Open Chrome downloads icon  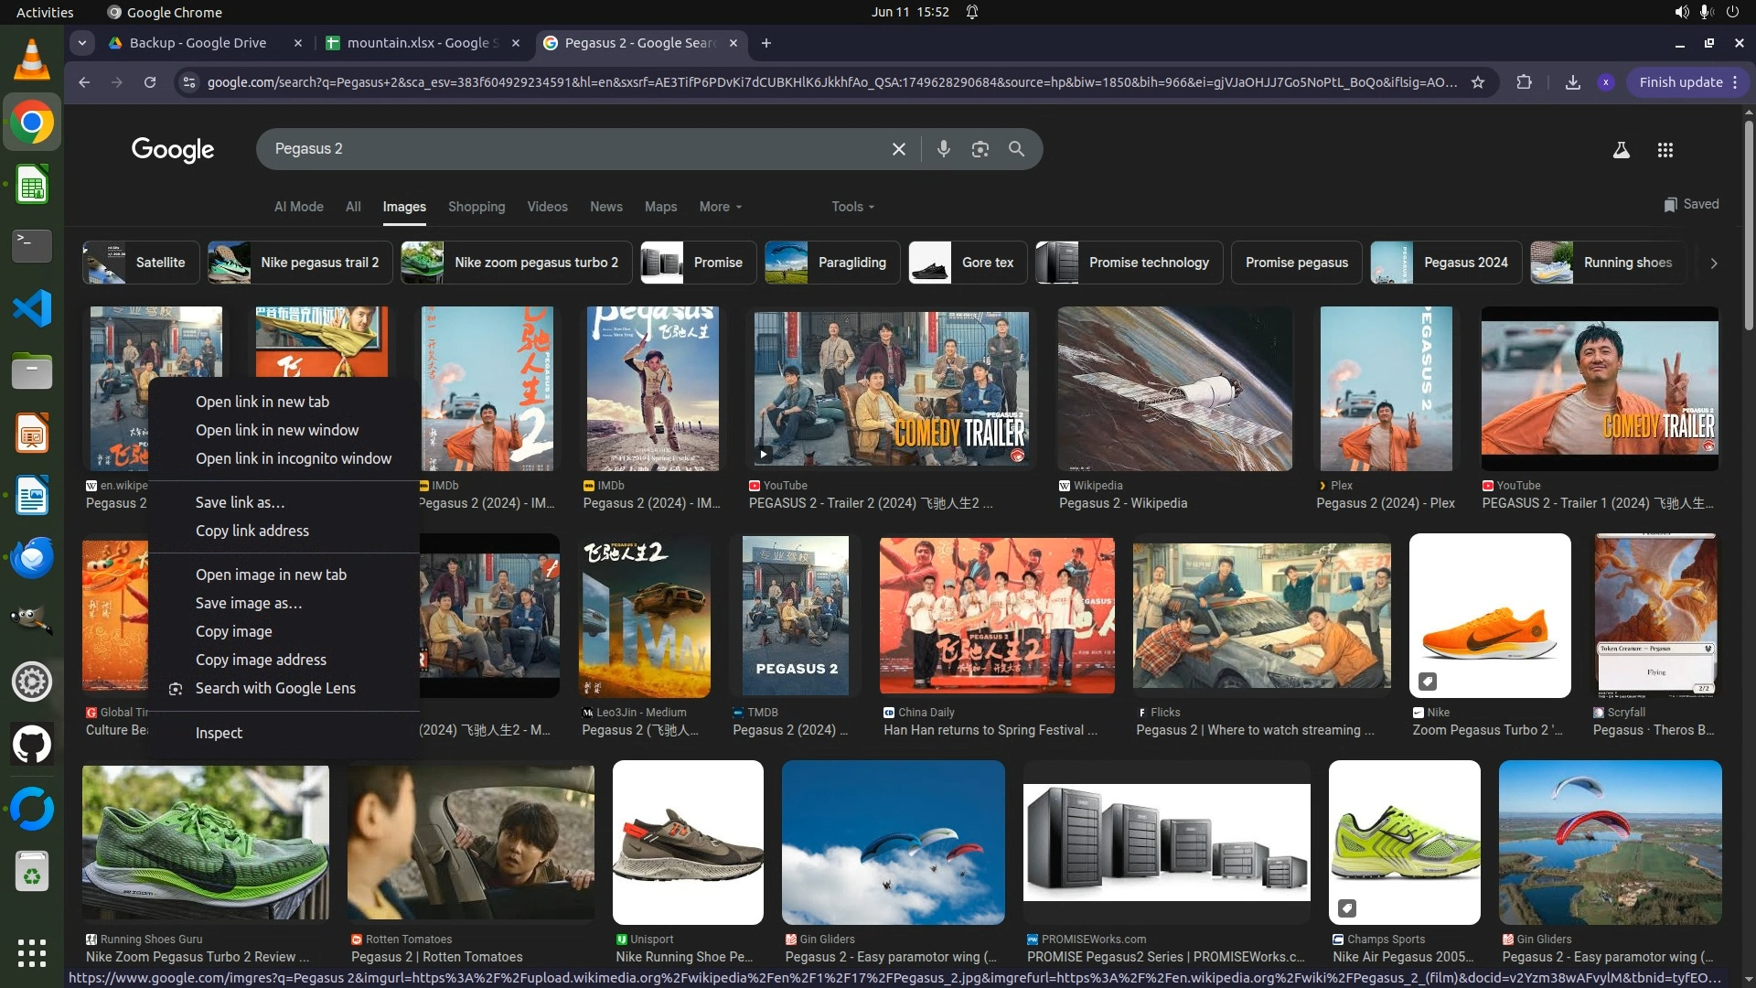(1572, 82)
